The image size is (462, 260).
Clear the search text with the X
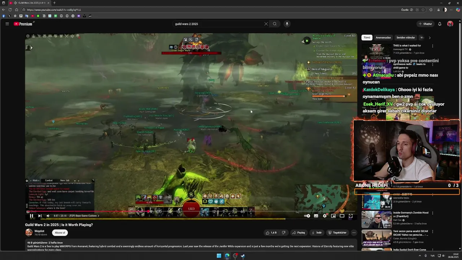click(x=266, y=24)
